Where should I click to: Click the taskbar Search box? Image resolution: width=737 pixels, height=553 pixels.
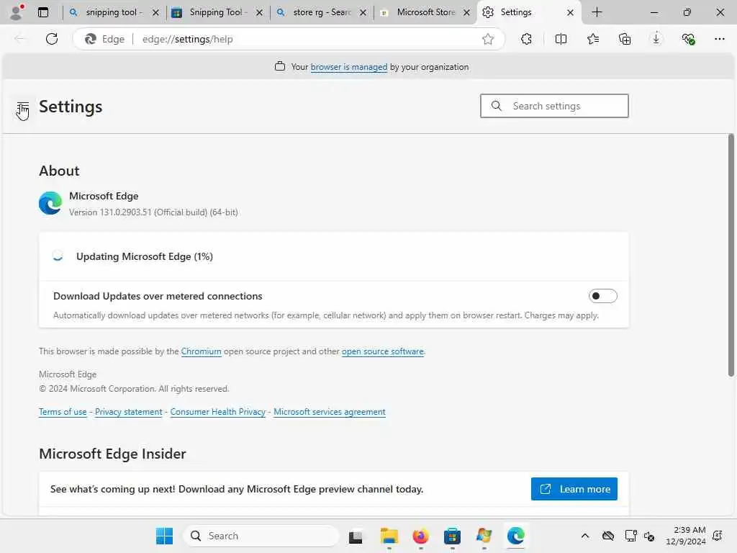click(262, 536)
